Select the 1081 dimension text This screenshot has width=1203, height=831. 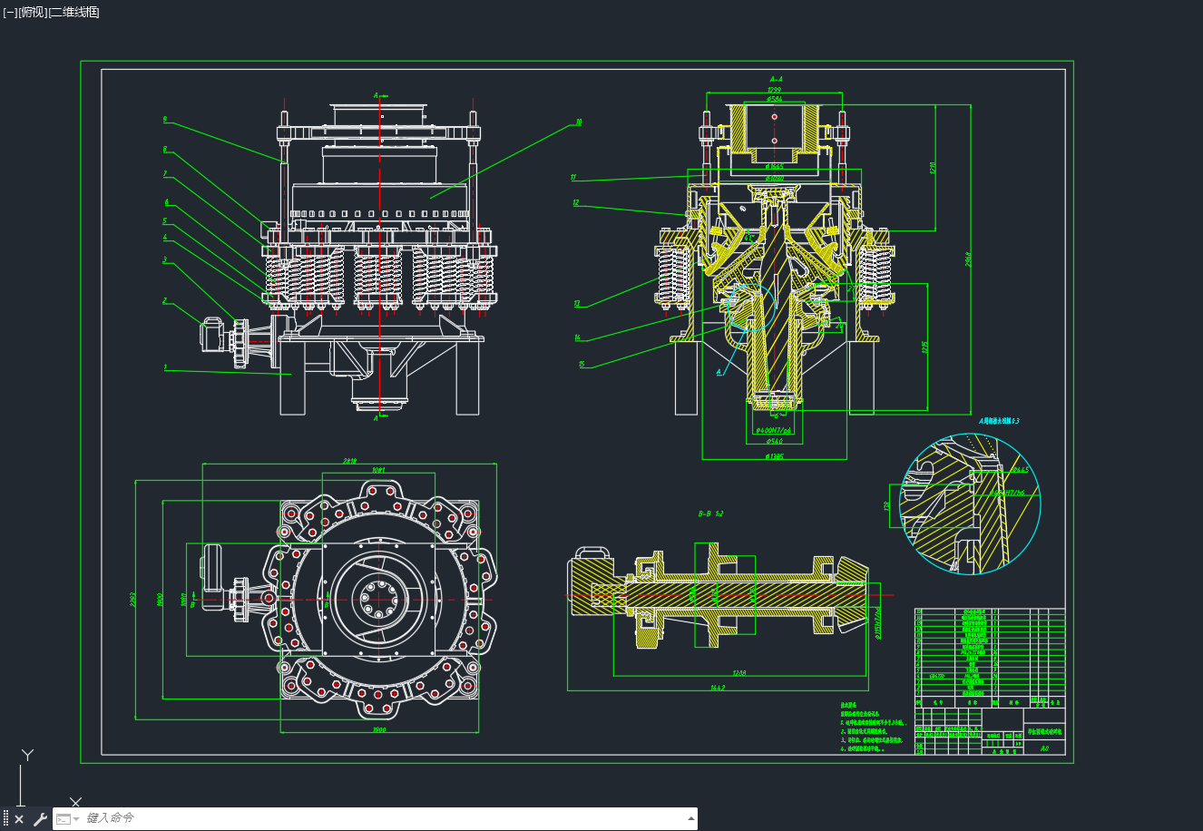point(378,470)
